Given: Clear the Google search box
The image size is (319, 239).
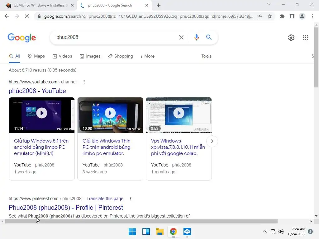Looking at the screenshot, I should (181, 37).
